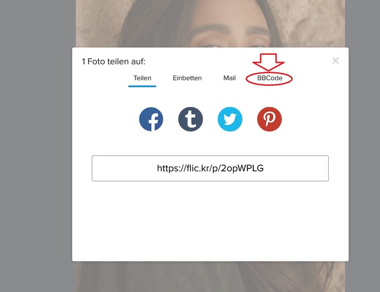Close the share dialog with X
This screenshot has height=292, width=380.
(x=335, y=60)
